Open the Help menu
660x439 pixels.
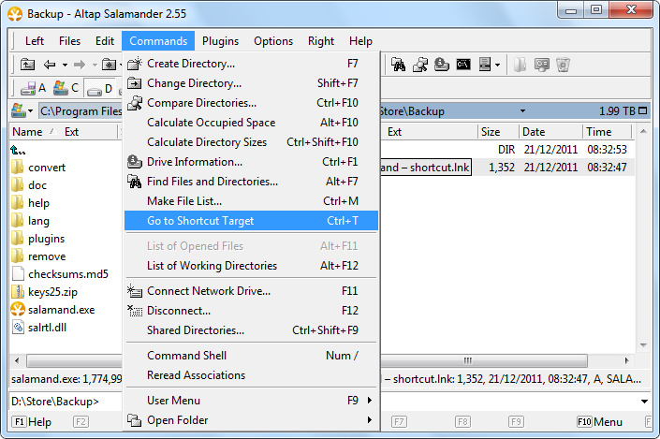360,41
